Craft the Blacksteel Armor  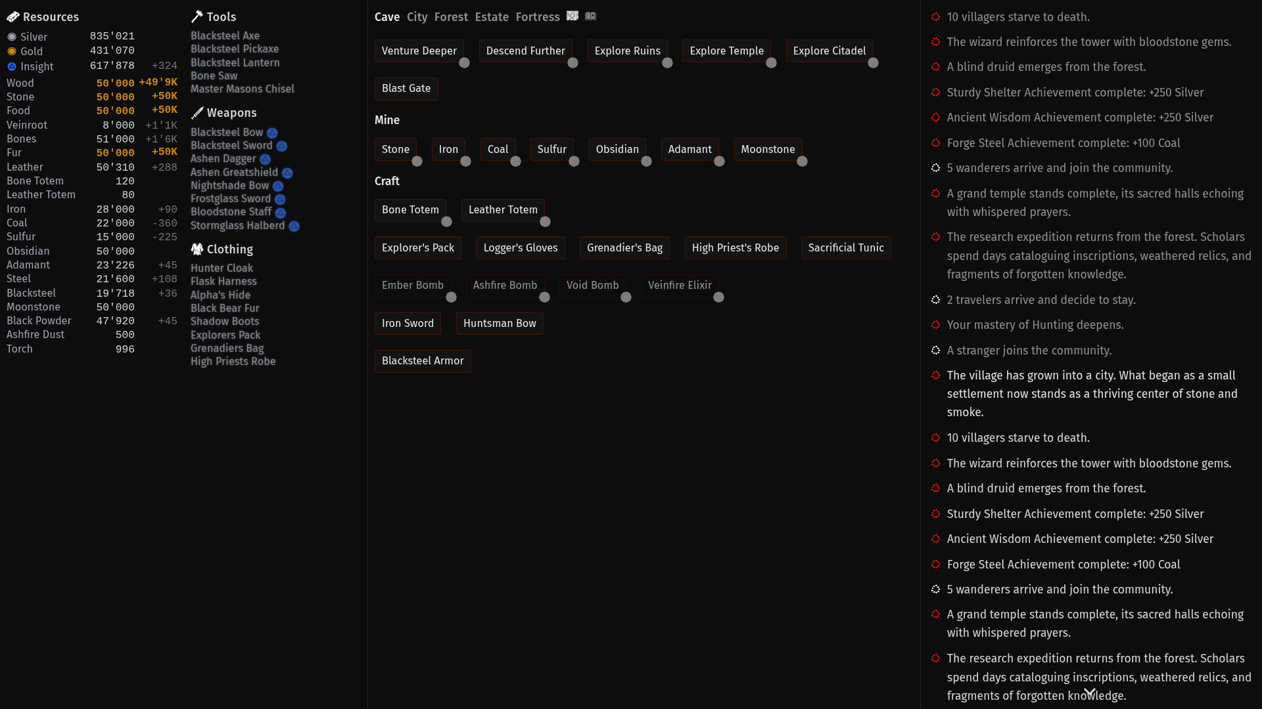pyautogui.click(x=423, y=361)
